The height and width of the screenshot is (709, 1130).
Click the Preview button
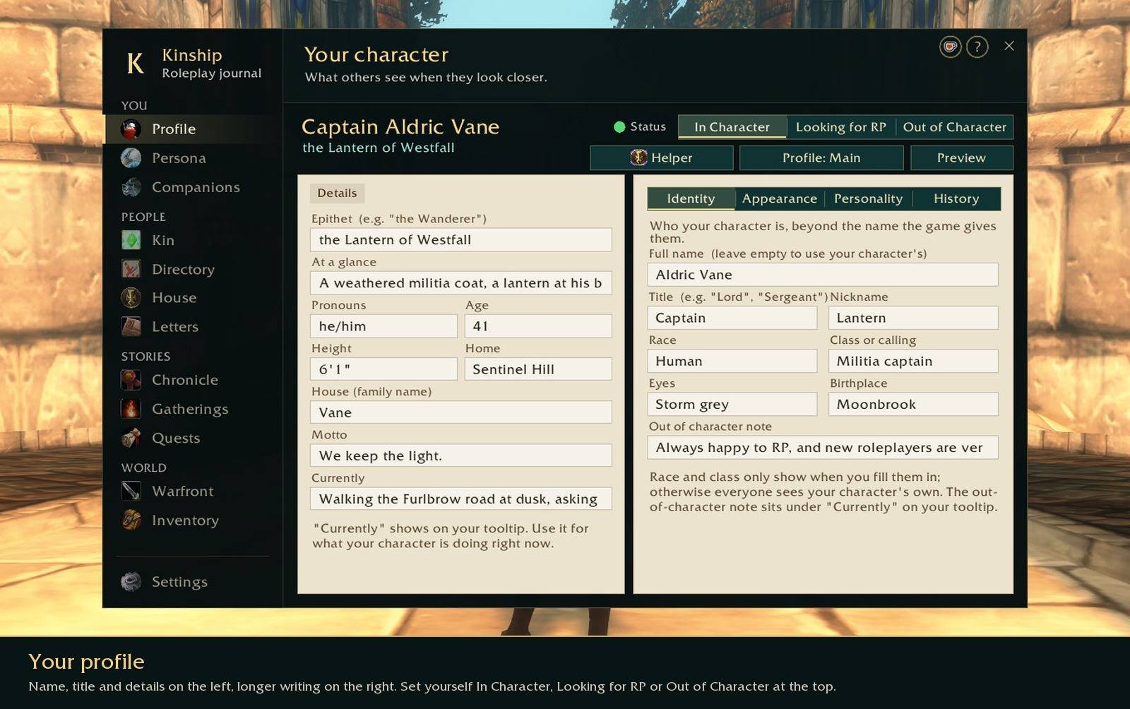961,158
